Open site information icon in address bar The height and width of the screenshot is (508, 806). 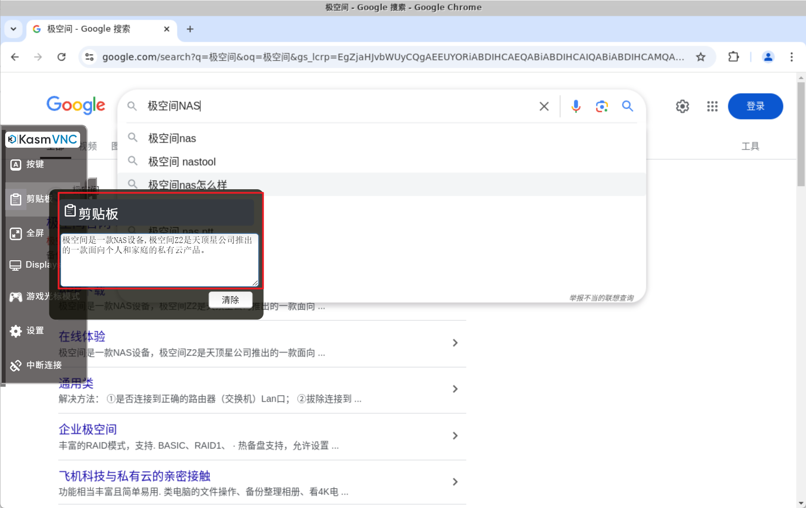pos(90,57)
